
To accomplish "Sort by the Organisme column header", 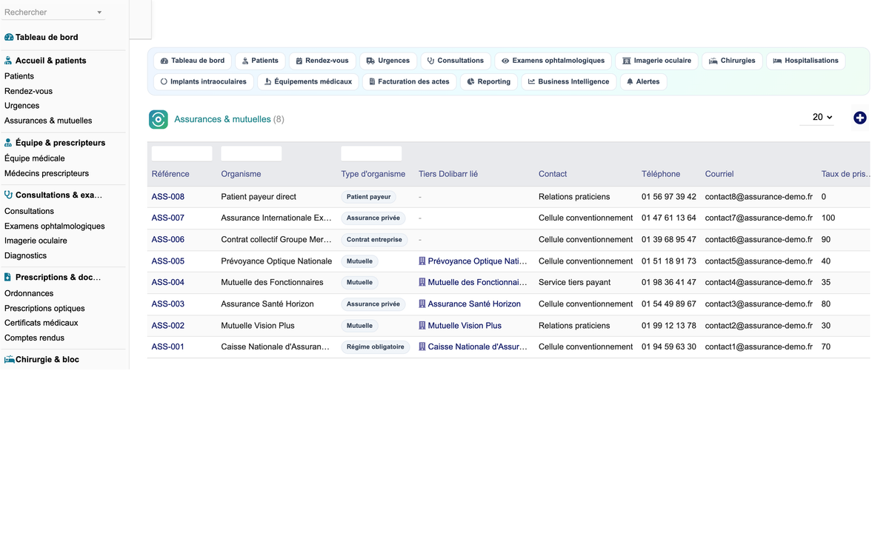I will coord(241,174).
